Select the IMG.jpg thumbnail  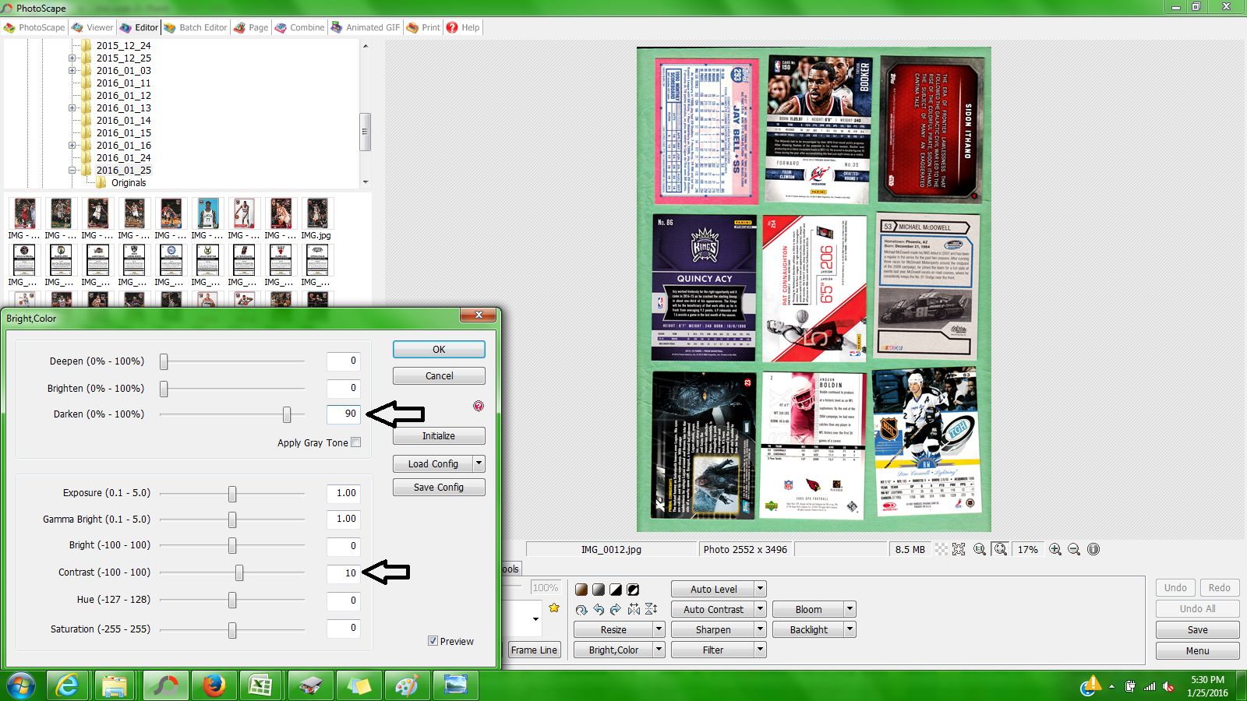pyautogui.click(x=316, y=219)
